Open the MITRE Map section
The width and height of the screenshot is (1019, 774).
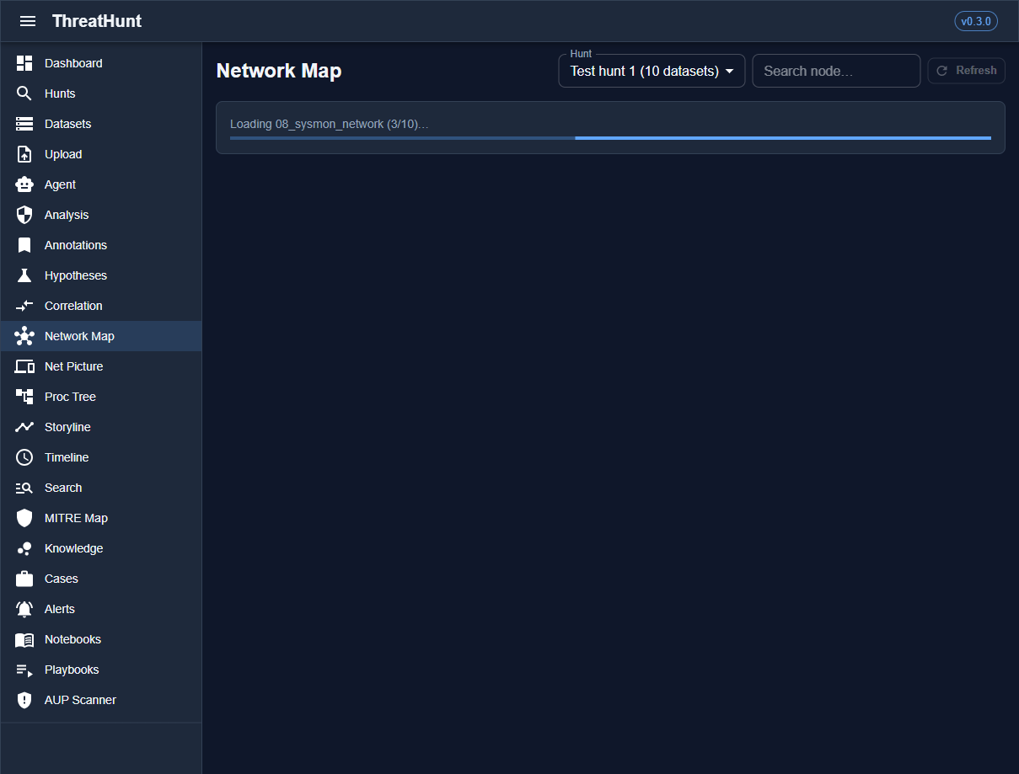(76, 518)
